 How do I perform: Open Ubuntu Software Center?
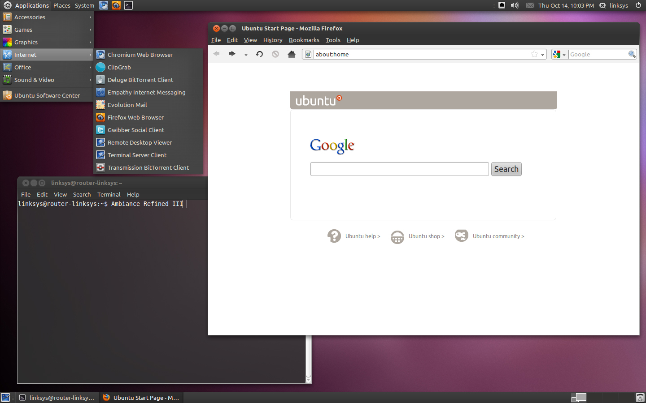(x=47, y=95)
